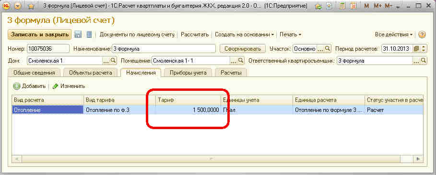Click the Период расчетов up/down spinner

point(424,49)
